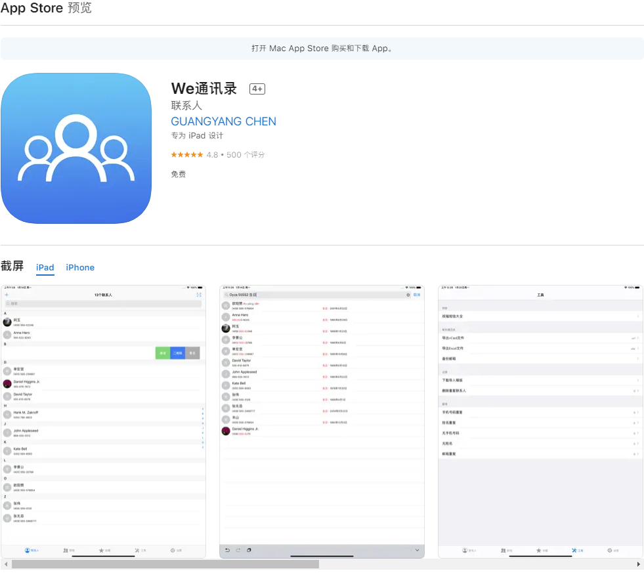Open the GUANGYANG CHEN developer link

tap(223, 121)
